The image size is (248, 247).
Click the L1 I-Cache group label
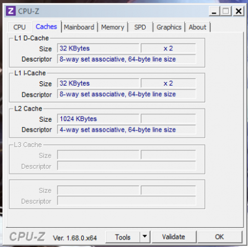30,73
